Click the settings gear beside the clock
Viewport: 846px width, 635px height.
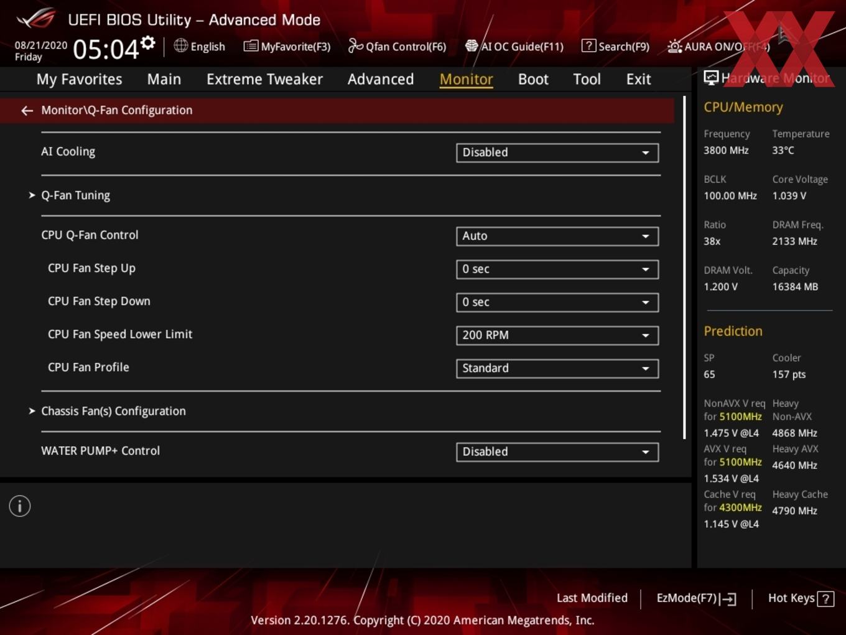[x=148, y=42]
